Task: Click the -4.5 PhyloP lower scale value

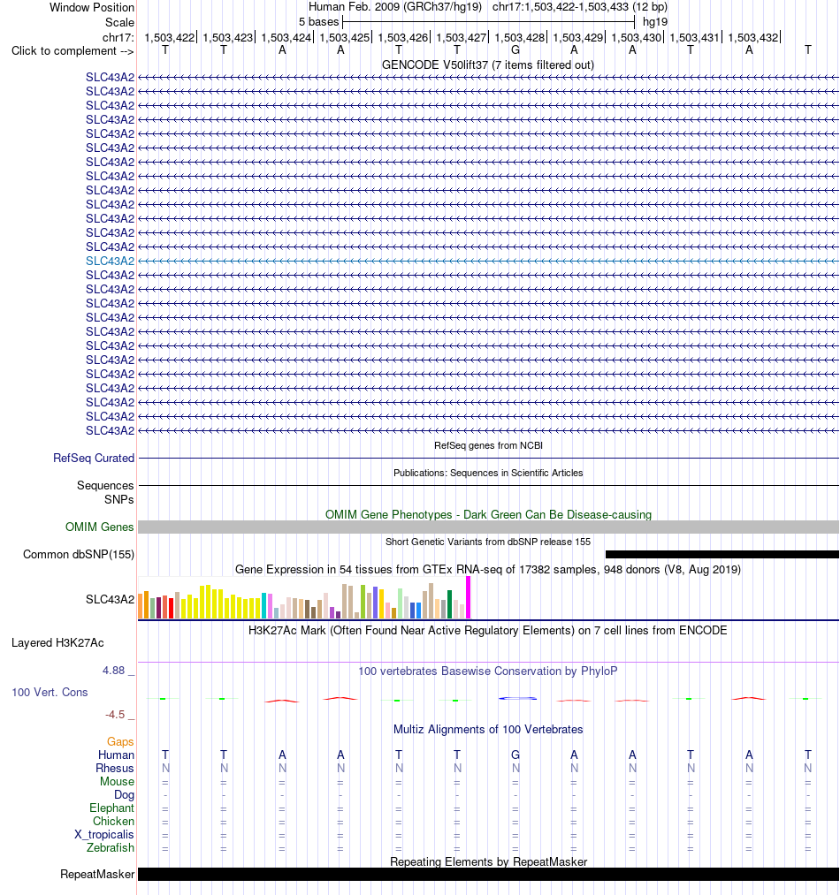Action: tap(115, 714)
